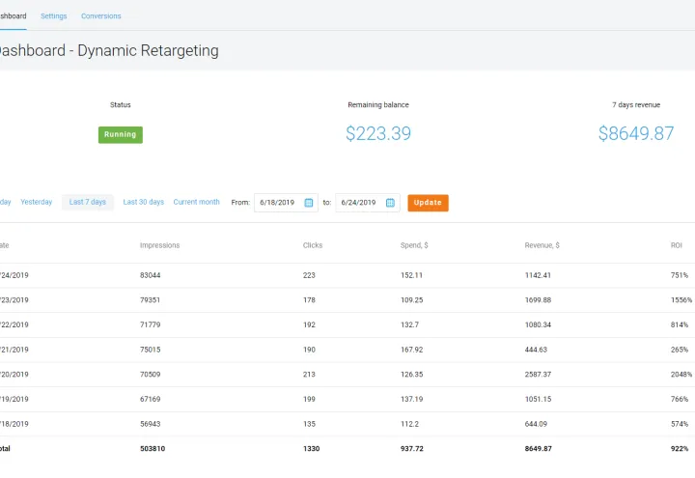Open the From date calendar icon
Viewport: 695px width, 478px height.
(x=309, y=203)
